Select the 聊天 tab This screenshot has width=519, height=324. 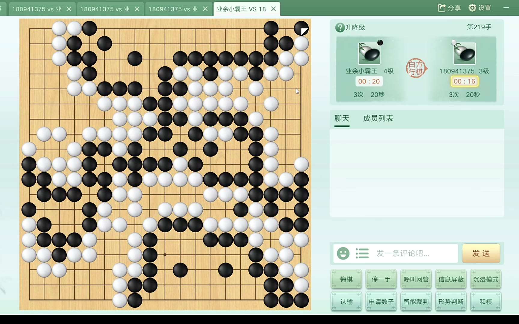(x=342, y=118)
